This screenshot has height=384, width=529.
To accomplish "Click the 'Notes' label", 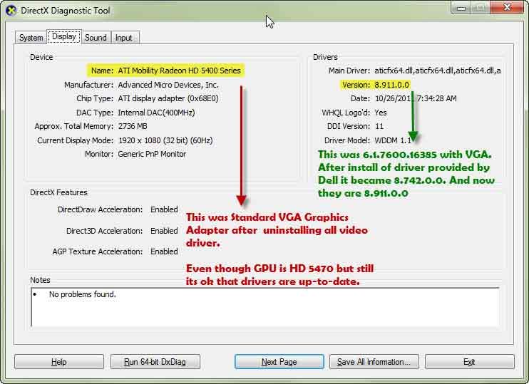I will pyautogui.click(x=40, y=280).
